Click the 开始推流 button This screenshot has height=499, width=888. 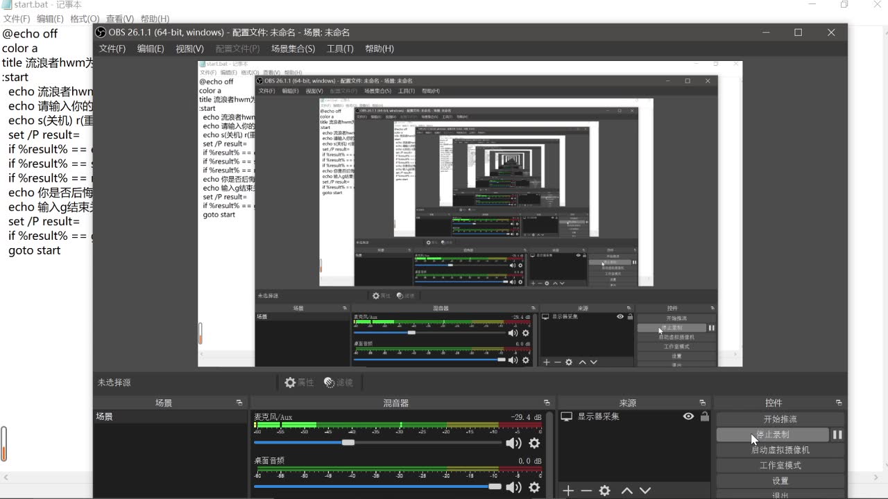coord(780,419)
